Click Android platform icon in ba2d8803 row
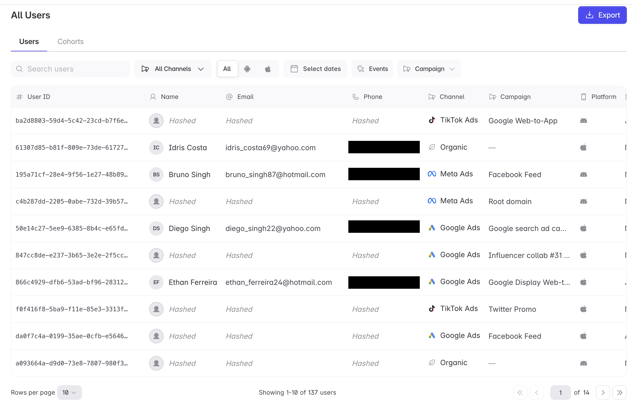632x405 pixels. (583, 121)
